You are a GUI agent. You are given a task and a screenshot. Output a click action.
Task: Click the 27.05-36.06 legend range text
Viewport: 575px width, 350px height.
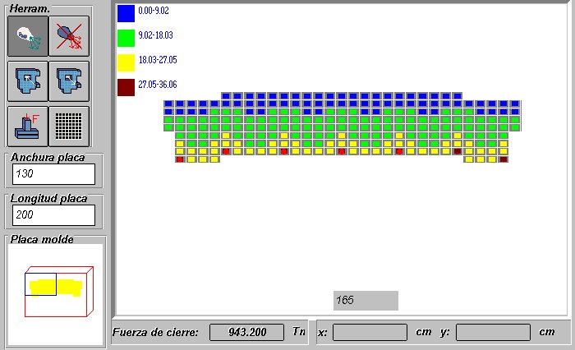[158, 85]
